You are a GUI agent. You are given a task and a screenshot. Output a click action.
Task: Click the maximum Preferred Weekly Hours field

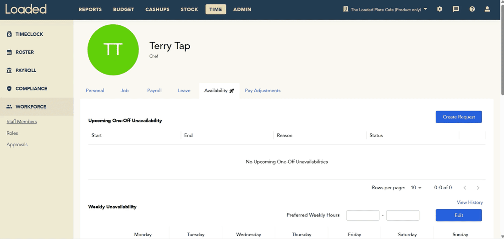click(x=403, y=215)
